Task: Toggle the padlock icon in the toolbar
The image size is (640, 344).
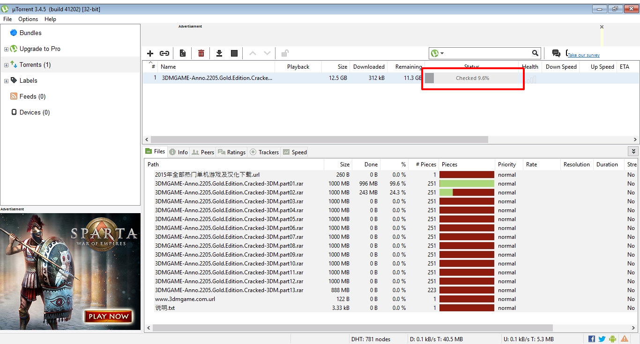Action: [285, 53]
